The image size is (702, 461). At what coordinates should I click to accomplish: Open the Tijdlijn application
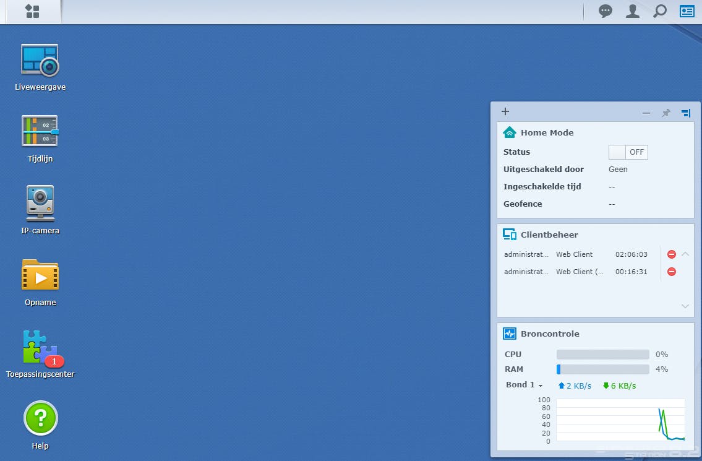pos(40,132)
